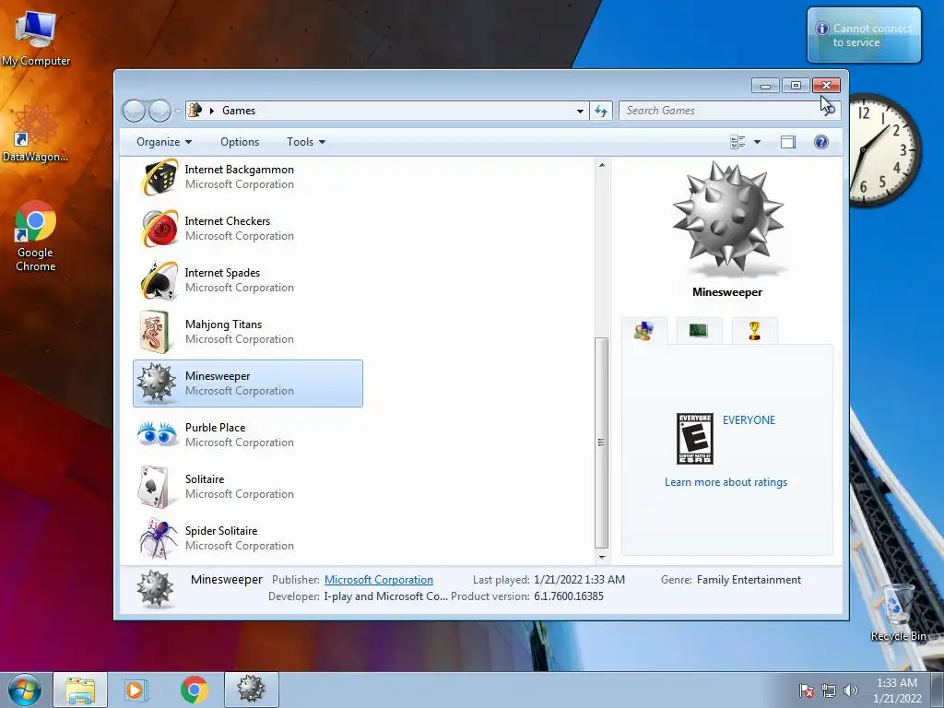Open the Windows Start button

[x=24, y=690]
